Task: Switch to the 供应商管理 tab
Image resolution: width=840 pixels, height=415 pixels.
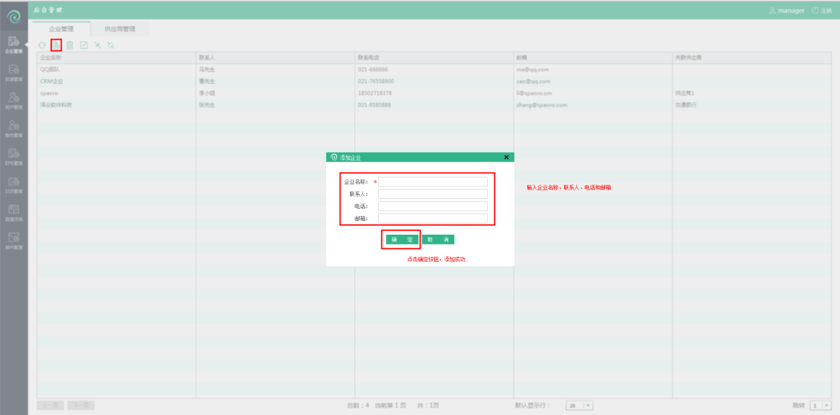Action: coord(120,29)
